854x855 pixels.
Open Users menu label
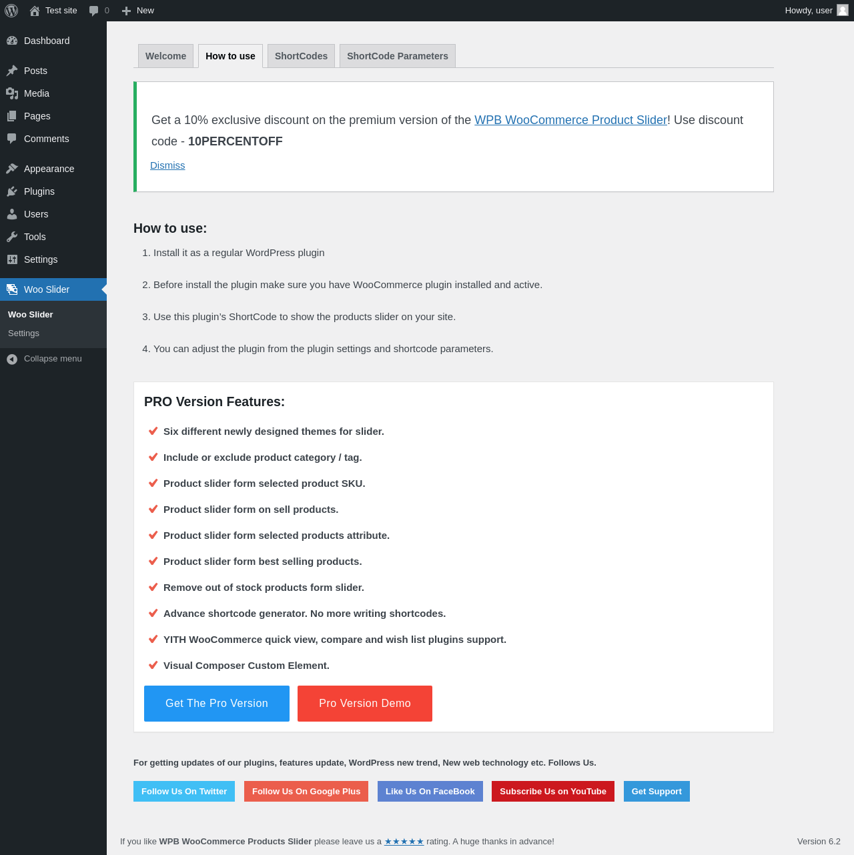click(36, 214)
